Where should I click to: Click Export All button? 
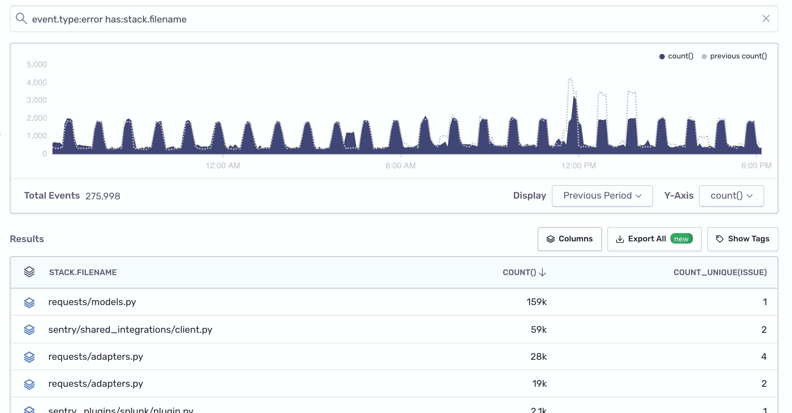click(x=654, y=239)
